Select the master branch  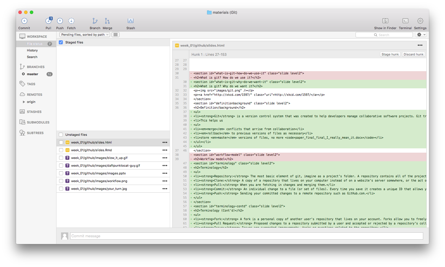coord(32,74)
